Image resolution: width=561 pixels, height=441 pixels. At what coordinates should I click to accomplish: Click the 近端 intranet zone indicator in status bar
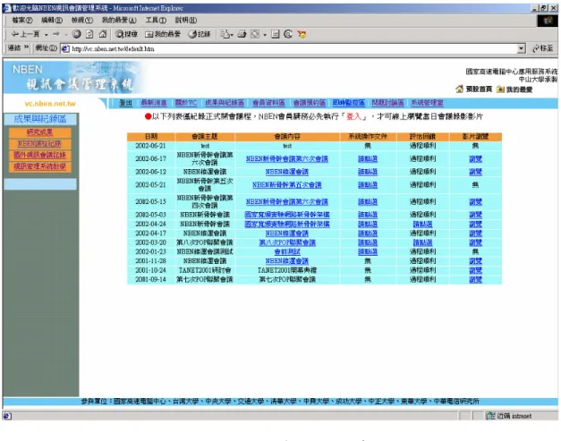point(508,416)
